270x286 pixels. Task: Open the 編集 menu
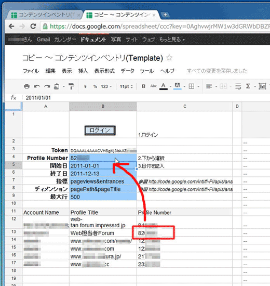tap(50, 71)
